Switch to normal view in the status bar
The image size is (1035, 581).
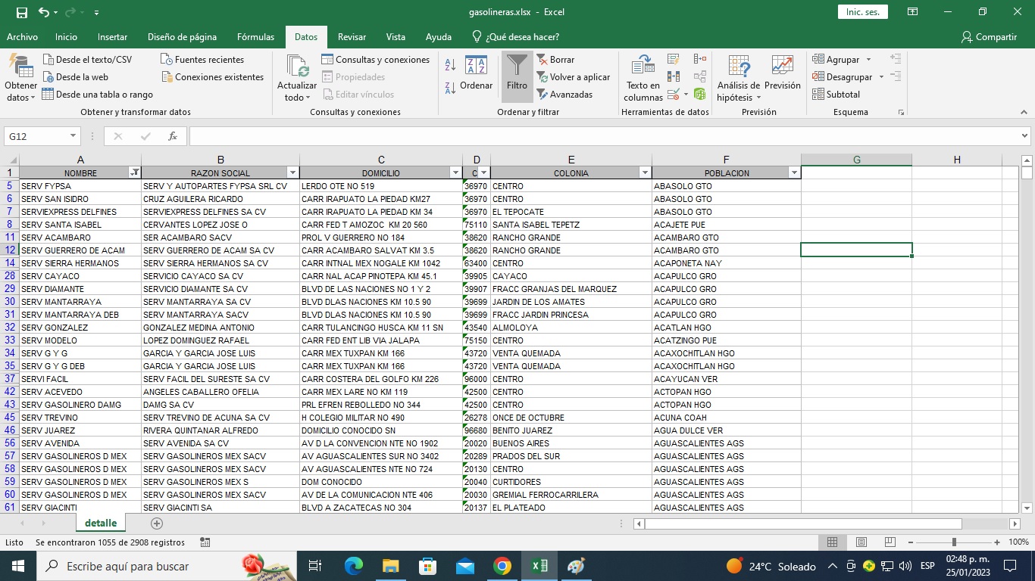click(x=832, y=542)
